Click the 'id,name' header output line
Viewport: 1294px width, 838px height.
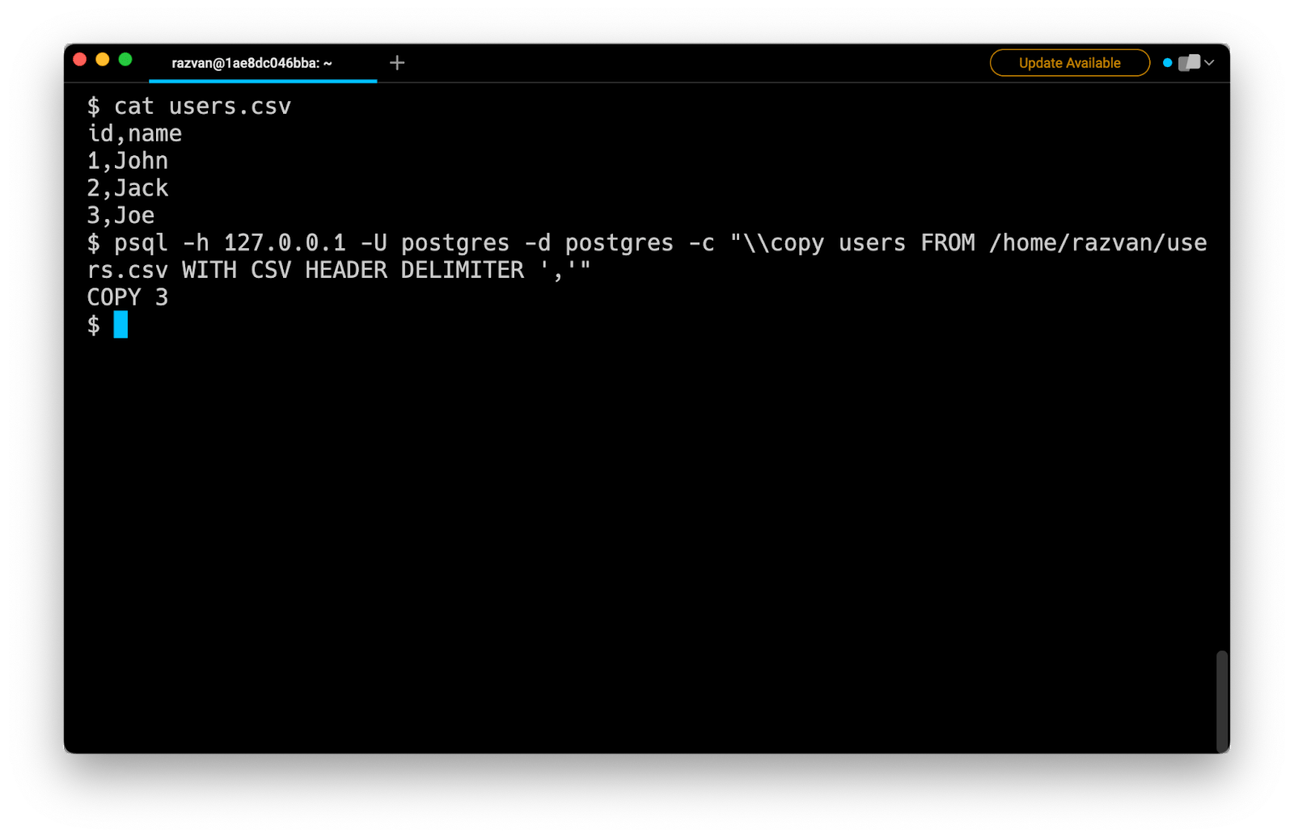pos(135,134)
